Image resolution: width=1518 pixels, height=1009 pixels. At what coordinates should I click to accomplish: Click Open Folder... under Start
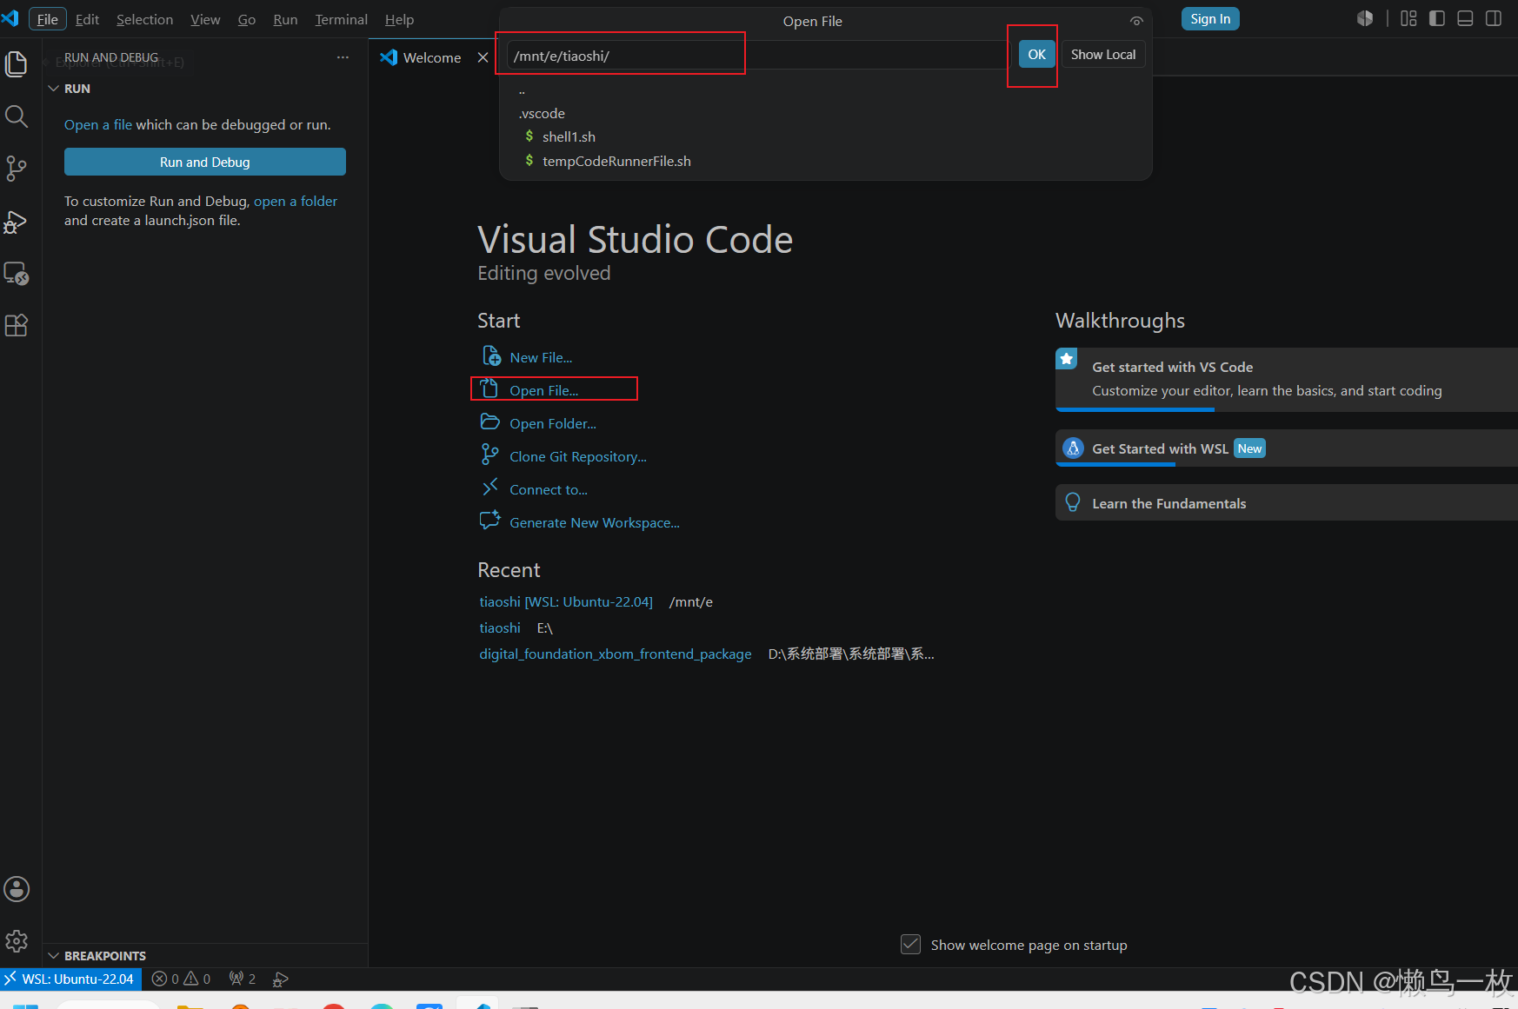click(539, 423)
